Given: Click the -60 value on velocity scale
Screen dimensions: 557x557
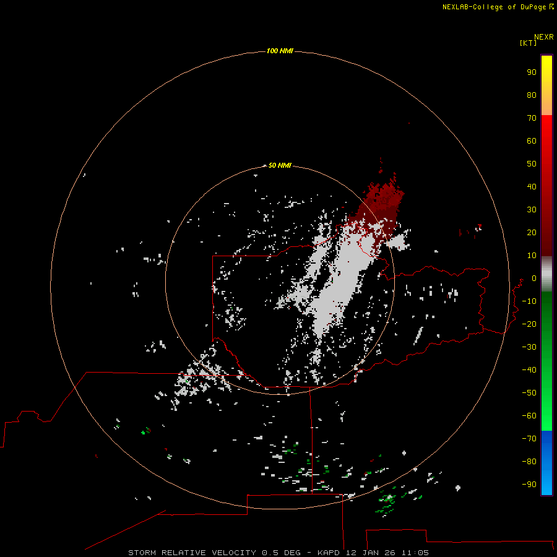Looking at the screenshot, I should point(529,416).
